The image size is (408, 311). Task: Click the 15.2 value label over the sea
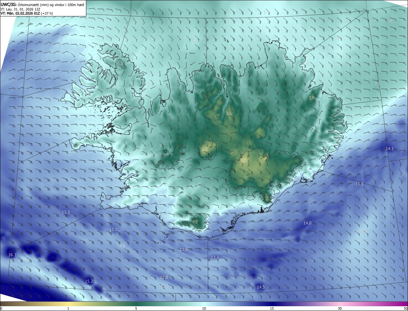point(89,281)
